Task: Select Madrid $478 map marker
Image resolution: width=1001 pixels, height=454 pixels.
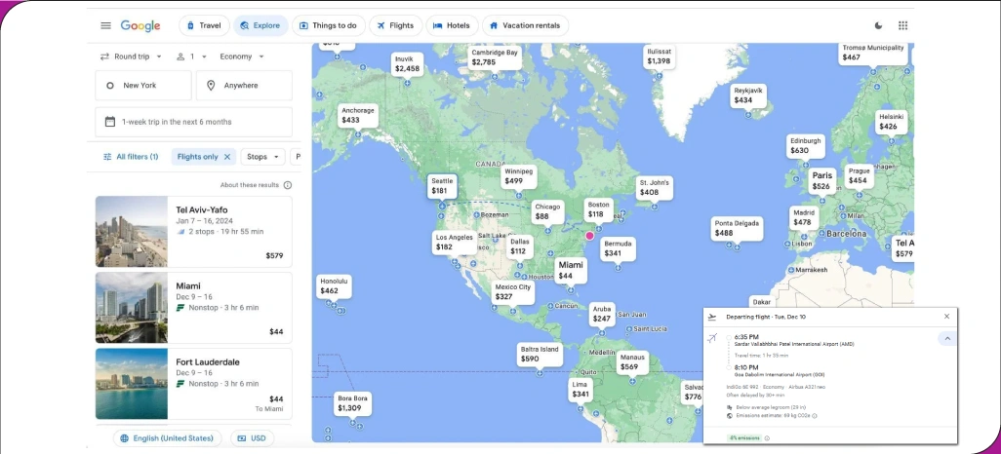Action: tap(804, 218)
